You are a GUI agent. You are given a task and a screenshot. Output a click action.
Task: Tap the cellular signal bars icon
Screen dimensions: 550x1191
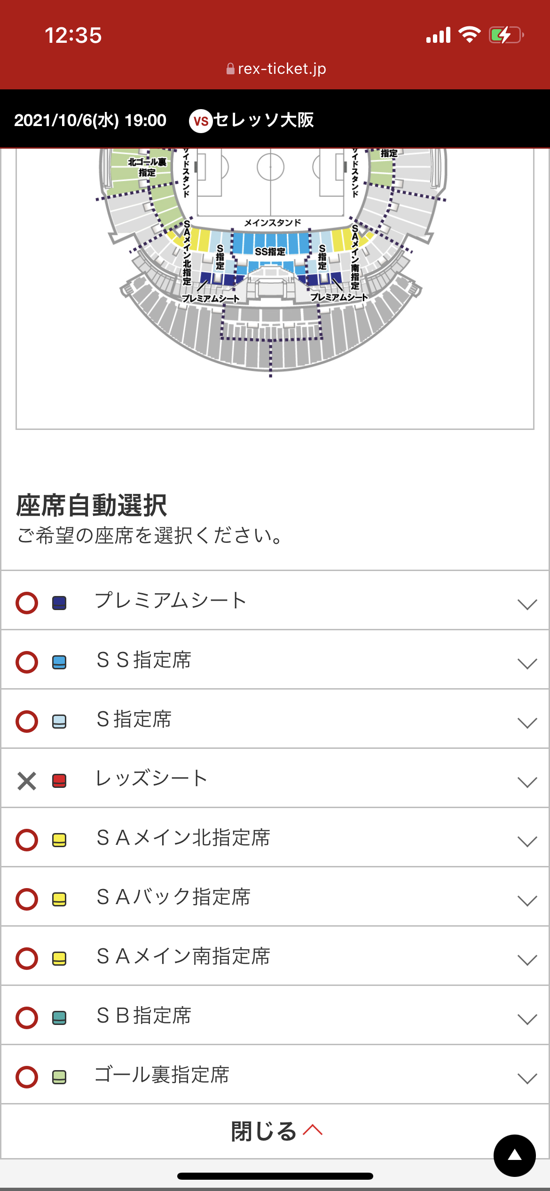438,35
